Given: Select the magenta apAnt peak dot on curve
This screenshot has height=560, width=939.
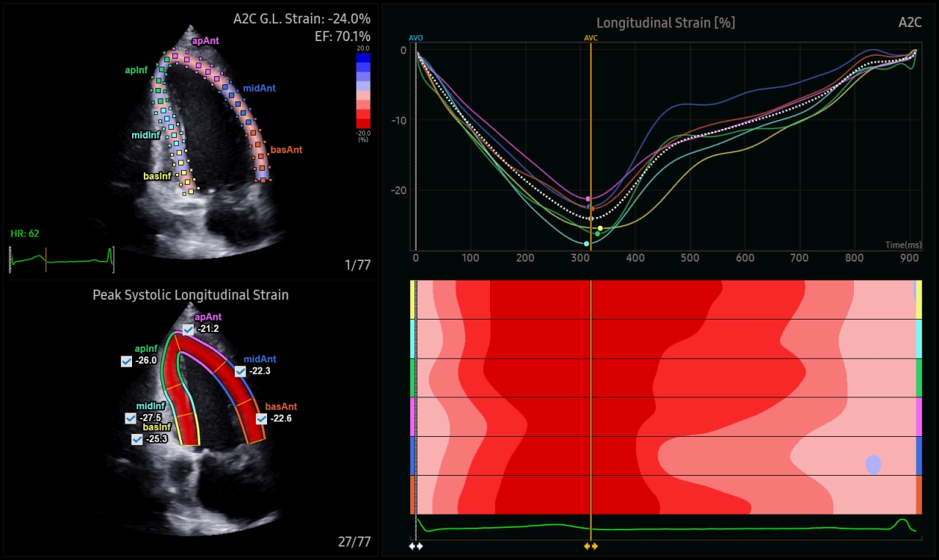Looking at the screenshot, I should pyautogui.click(x=588, y=199).
